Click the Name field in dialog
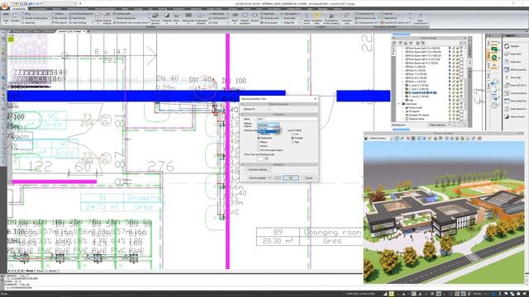The image size is (529, 297). tap(287, 119)
